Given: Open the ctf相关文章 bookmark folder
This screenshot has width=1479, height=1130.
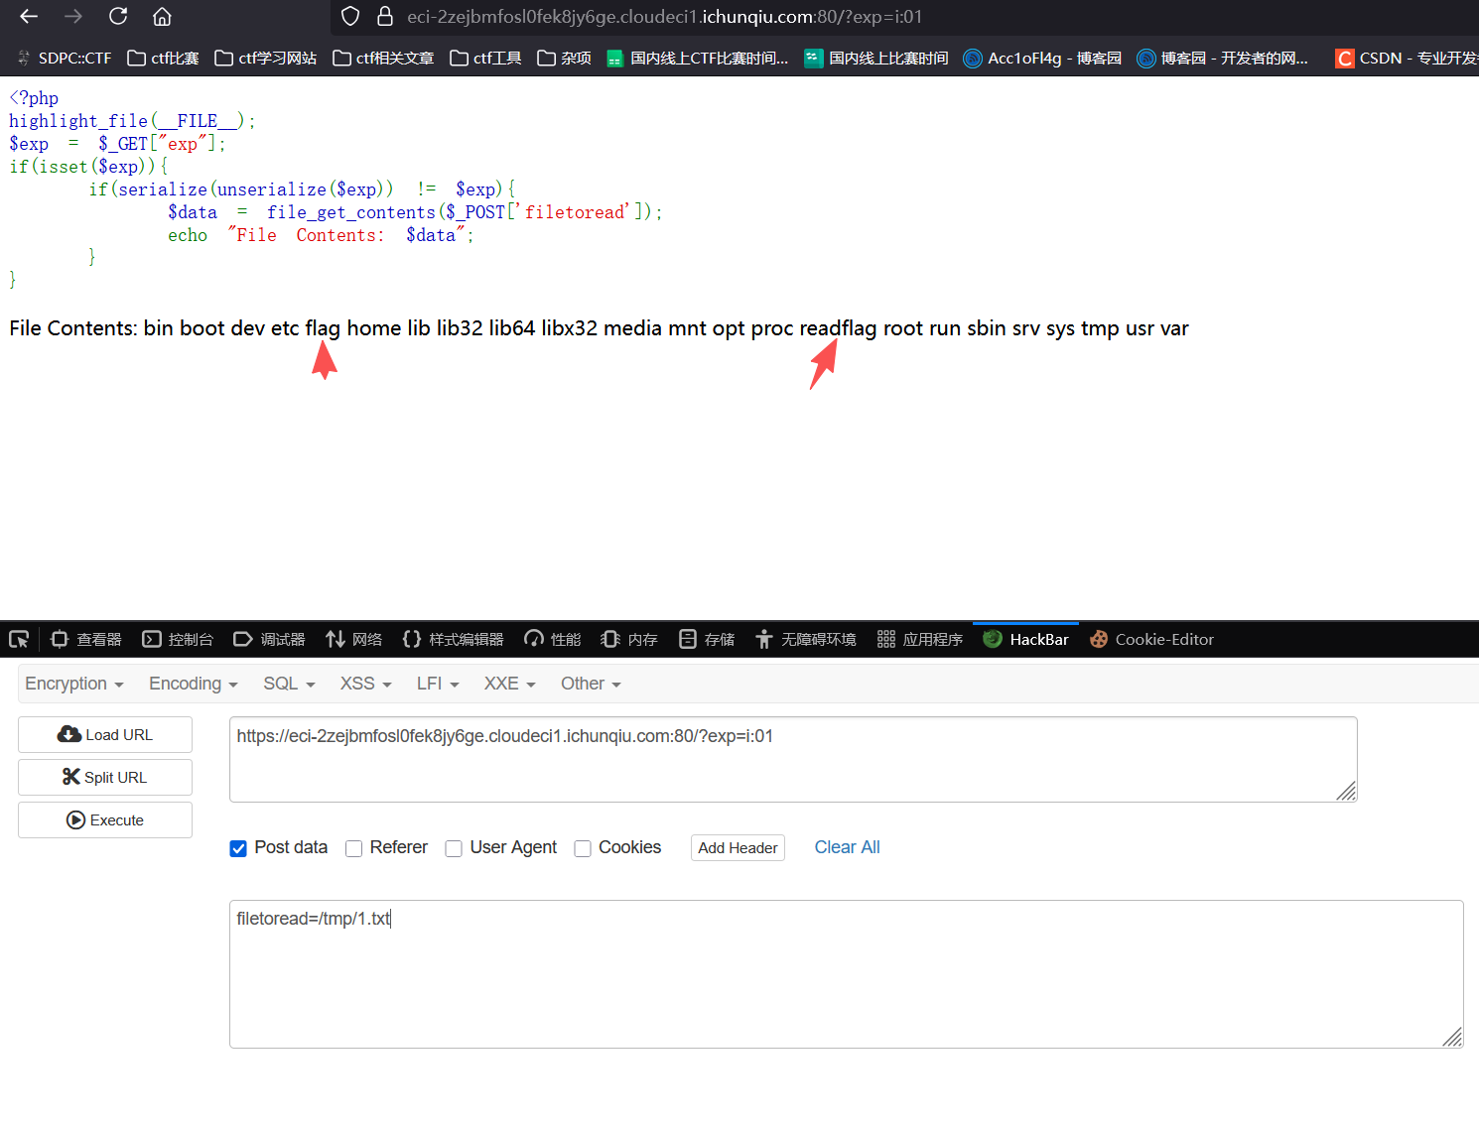Looking at the screenshot, I should coord(383,59).
